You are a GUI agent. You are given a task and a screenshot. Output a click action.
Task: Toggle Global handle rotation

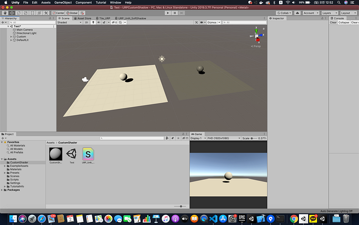click(72, 13)
